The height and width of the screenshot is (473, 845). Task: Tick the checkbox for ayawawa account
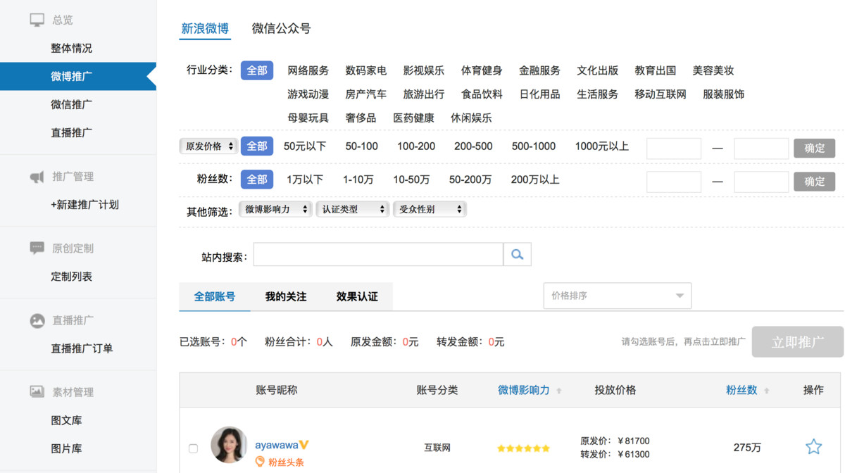(194, 448)
